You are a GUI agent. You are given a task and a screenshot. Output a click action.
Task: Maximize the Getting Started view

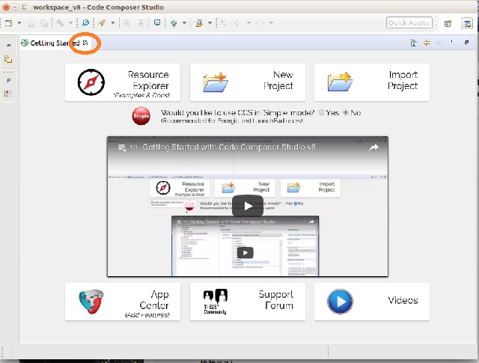pyautogui.click(x=466, y=42)
